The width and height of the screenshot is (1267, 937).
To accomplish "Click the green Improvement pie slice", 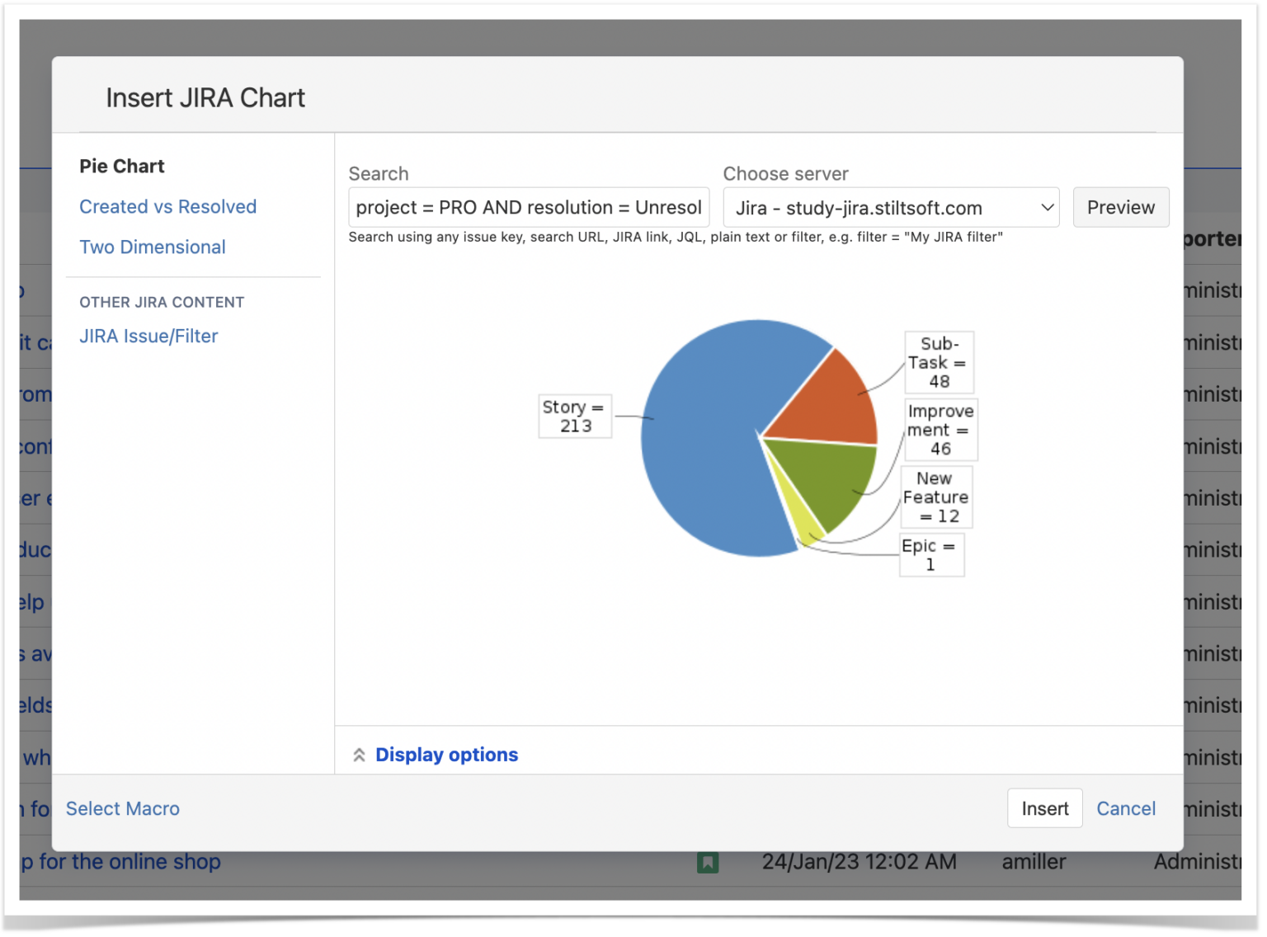I will [829, 483].
